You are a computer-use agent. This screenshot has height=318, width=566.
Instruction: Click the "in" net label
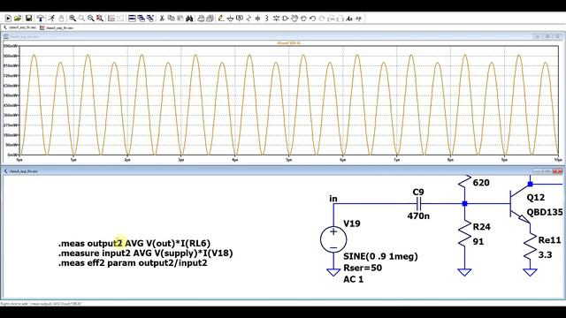[x=333, y=199]
